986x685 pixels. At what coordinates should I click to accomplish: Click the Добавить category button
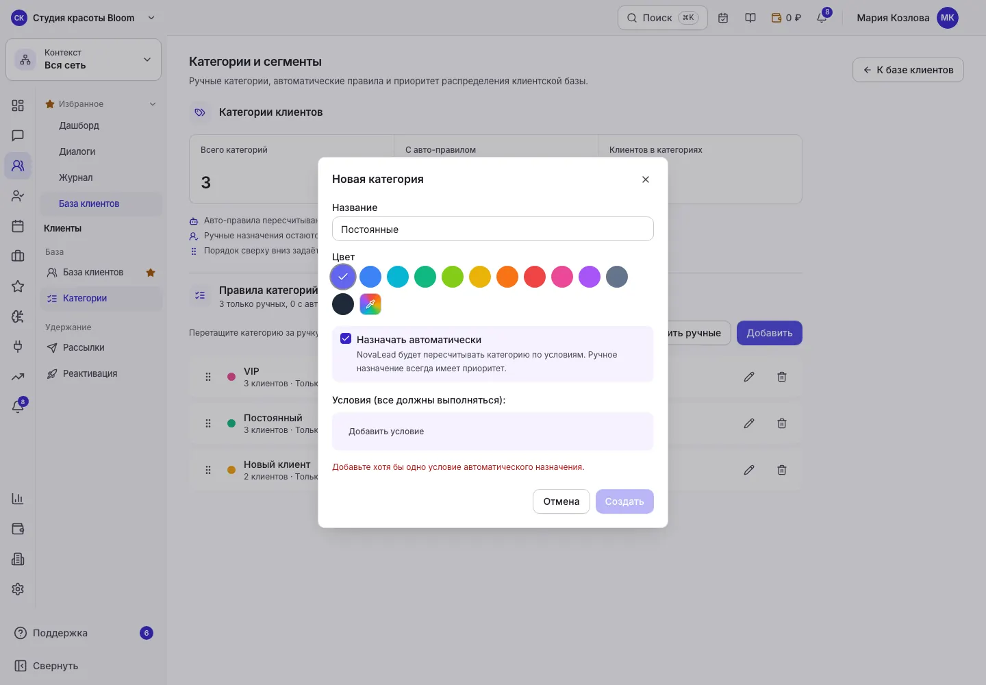770,333
